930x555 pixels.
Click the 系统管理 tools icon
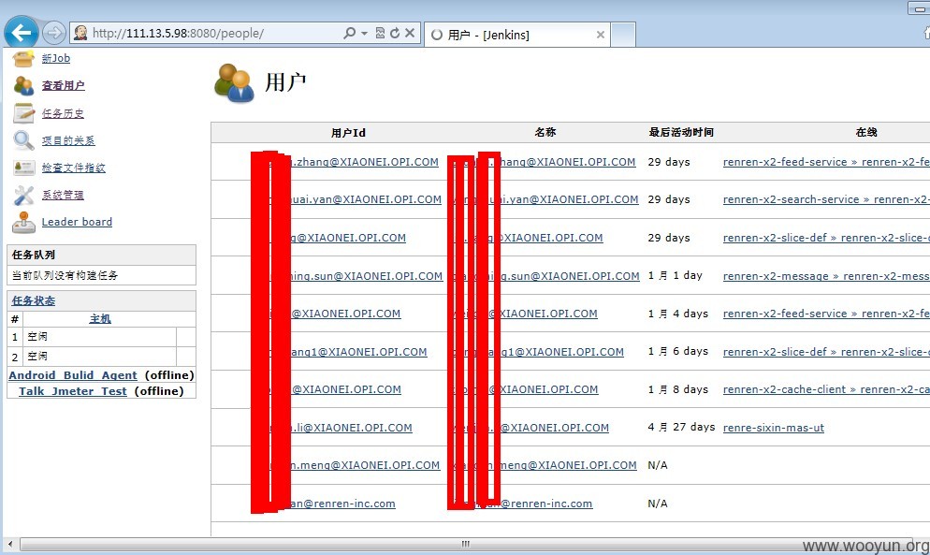coord(23,195)
